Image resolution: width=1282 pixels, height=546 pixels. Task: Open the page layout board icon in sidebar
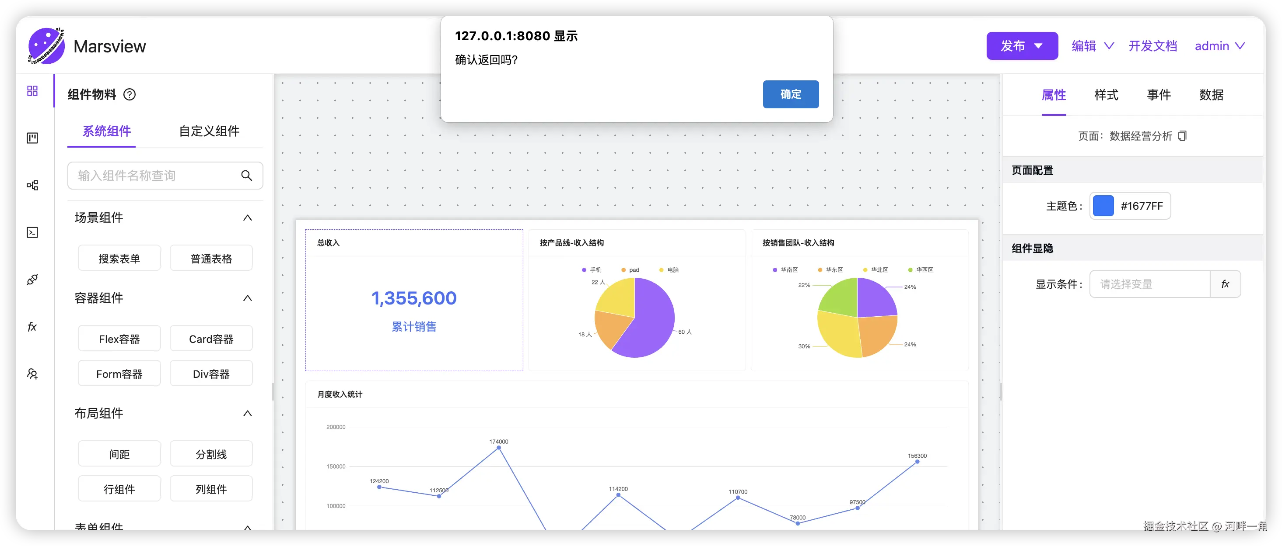tap(32, 138)
